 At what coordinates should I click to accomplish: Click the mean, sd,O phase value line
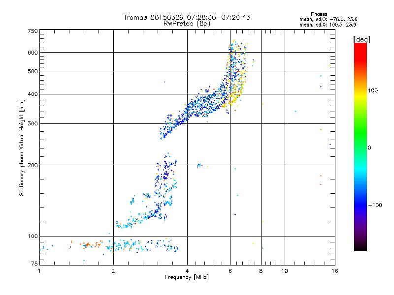[328, 19]
